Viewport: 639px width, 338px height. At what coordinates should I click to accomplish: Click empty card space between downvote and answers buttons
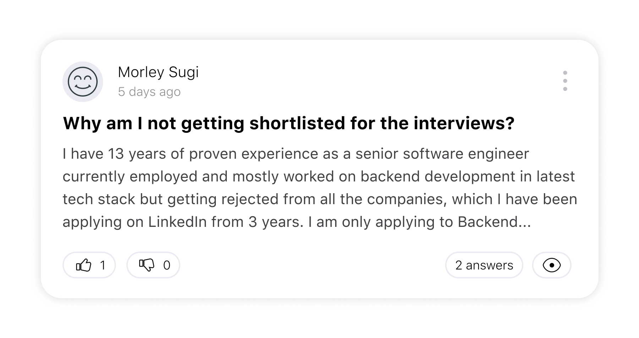click(x=312, y=265)
